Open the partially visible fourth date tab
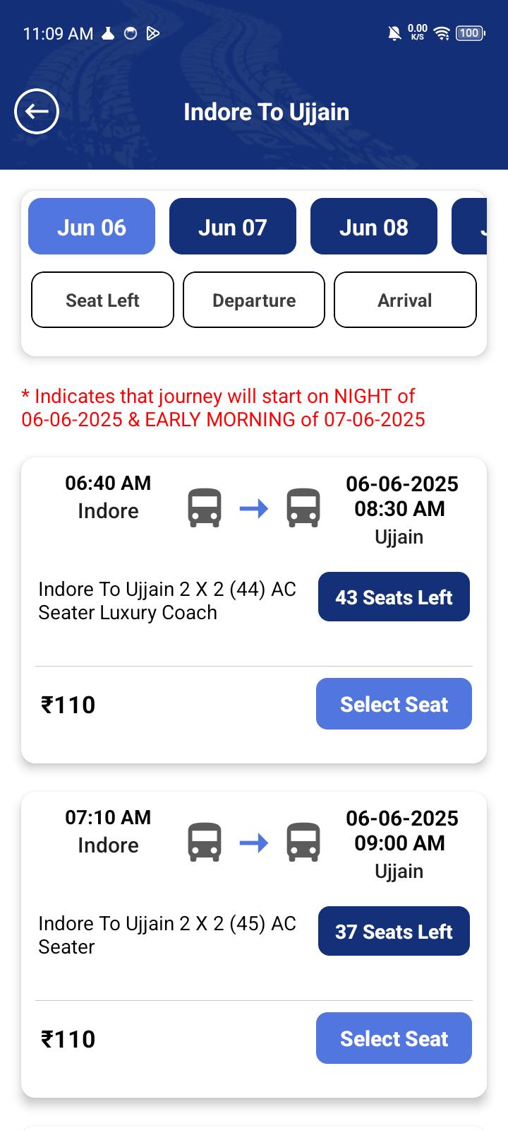Viewport: 508px width, 1131px height. pyautogui.click(x=471, y=226)
